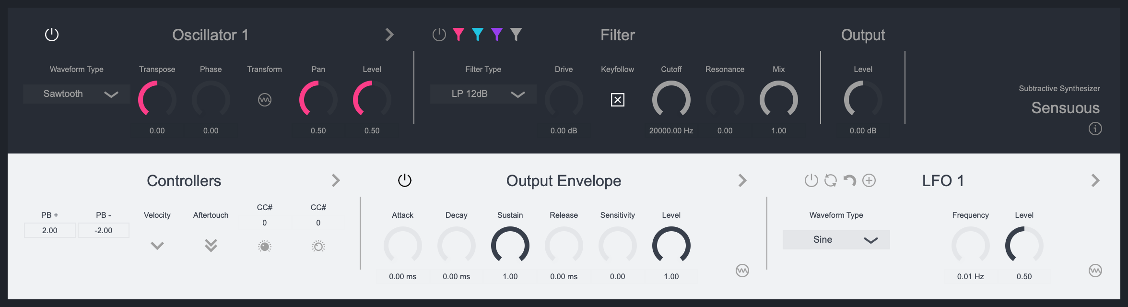
Task: Toggle LFO 1 power button
Action: (811, 180)
